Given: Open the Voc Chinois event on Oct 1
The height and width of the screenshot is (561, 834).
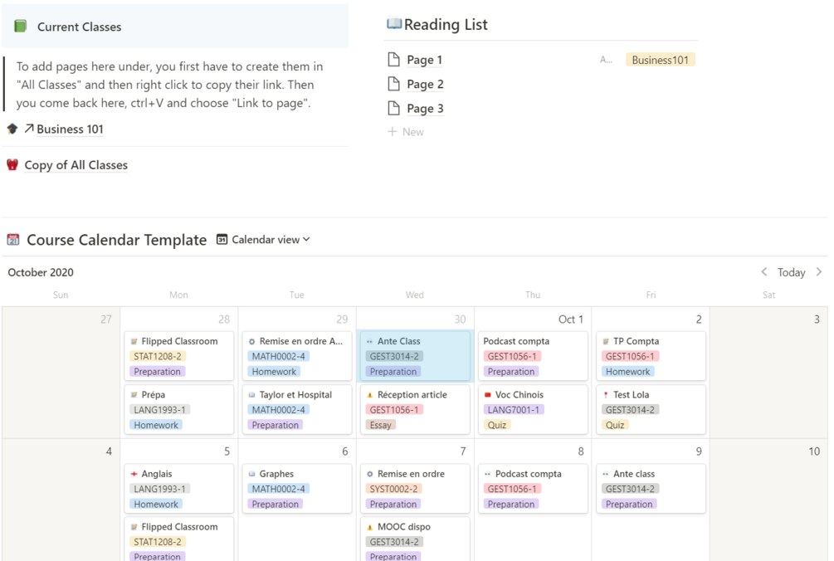Looking at the screenshot, I should (533, 409).
